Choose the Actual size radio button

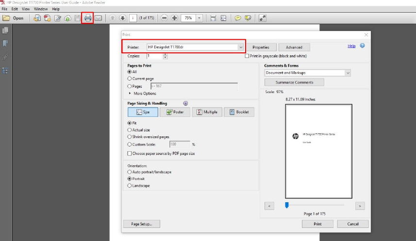point(129,130)
